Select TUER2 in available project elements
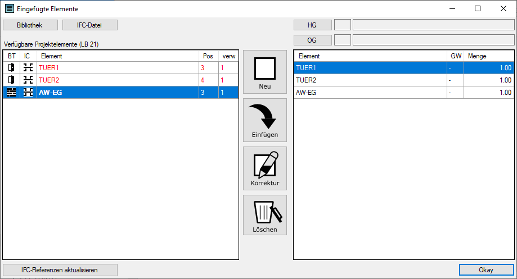 121,80
